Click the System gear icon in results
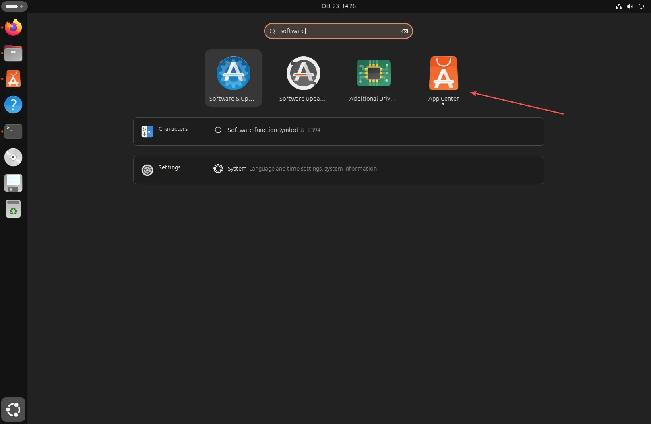The width and height of the screenshot is (651, 424). pos(218,169)
